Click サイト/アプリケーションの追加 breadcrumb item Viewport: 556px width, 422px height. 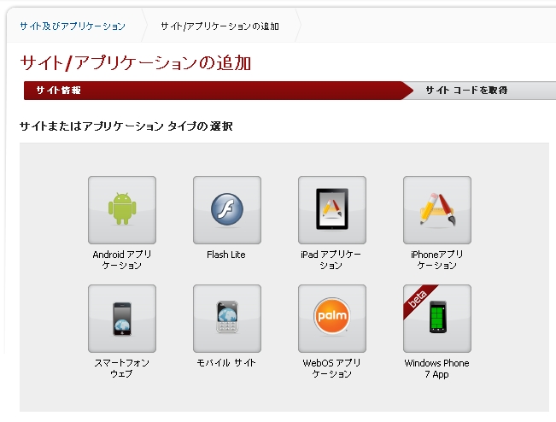click(219, 26)
